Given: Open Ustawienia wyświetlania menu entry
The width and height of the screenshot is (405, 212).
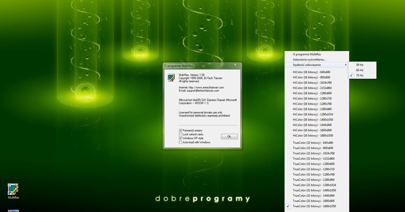Looking at the screenshot, I should point(317,60).
